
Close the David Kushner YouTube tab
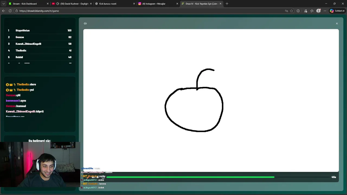(91, 4)
